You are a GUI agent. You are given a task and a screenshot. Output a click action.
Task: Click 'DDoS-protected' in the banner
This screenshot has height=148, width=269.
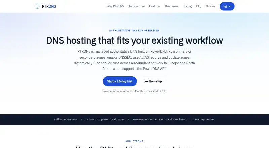pos(205,119)
